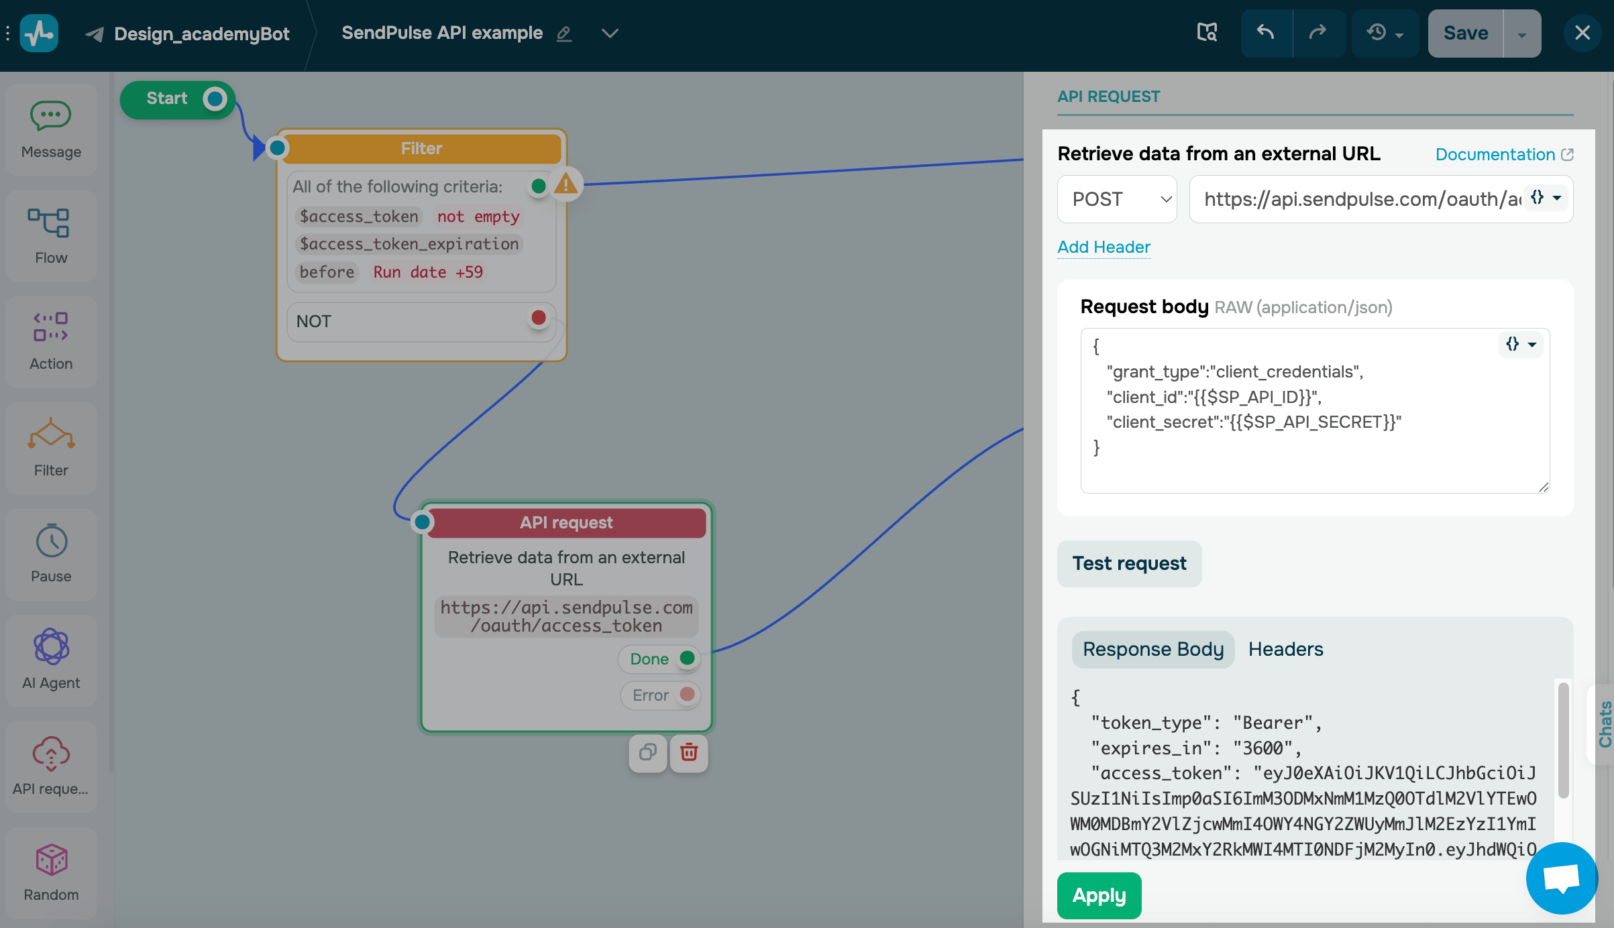Click the Done output connector dot
The width and height of the screenshot is (1614, 928).
[x=687, y=658]
